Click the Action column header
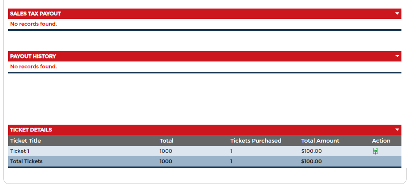Viewport: 410px width, 187px height. 381,140
